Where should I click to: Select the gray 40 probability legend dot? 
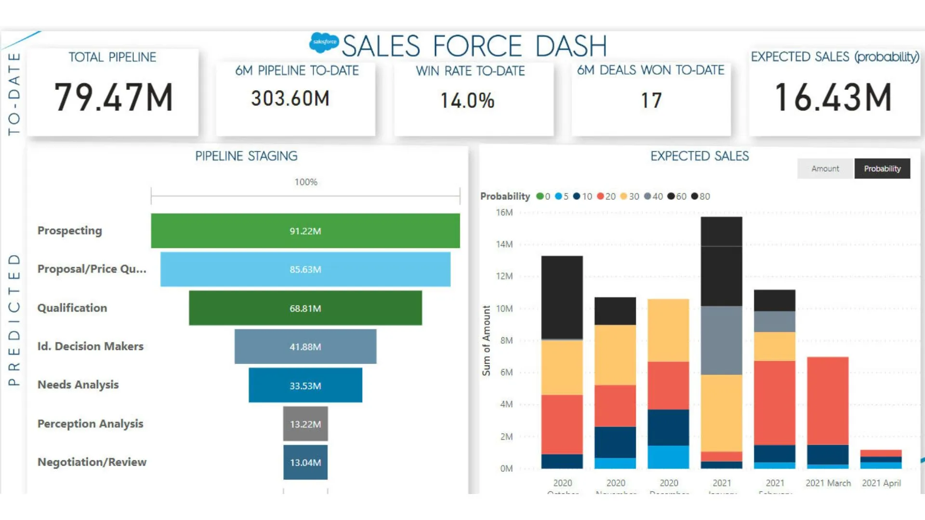[x=647, y=196]
